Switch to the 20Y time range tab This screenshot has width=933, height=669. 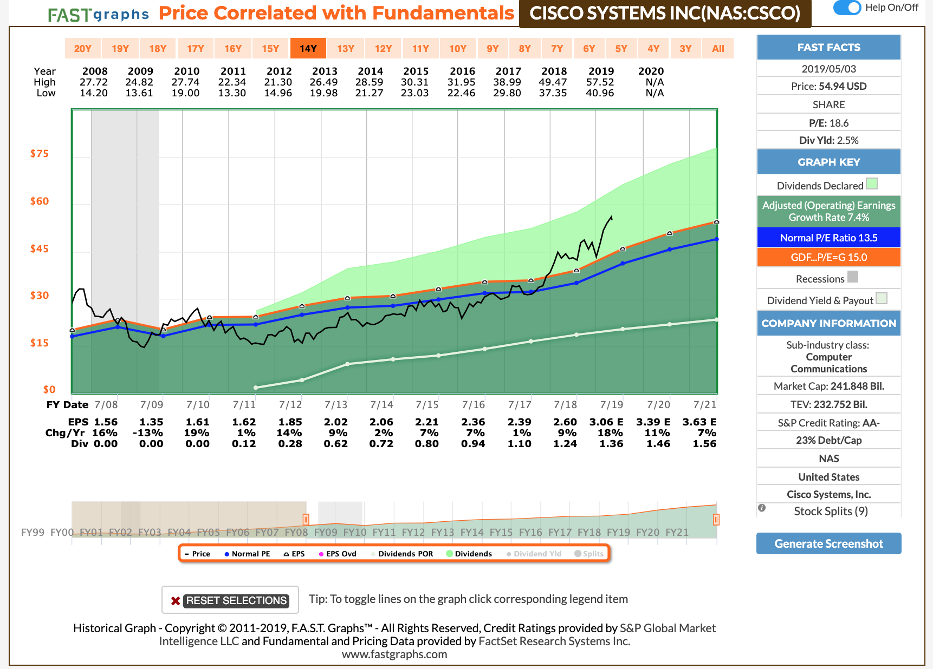point(82,48)
